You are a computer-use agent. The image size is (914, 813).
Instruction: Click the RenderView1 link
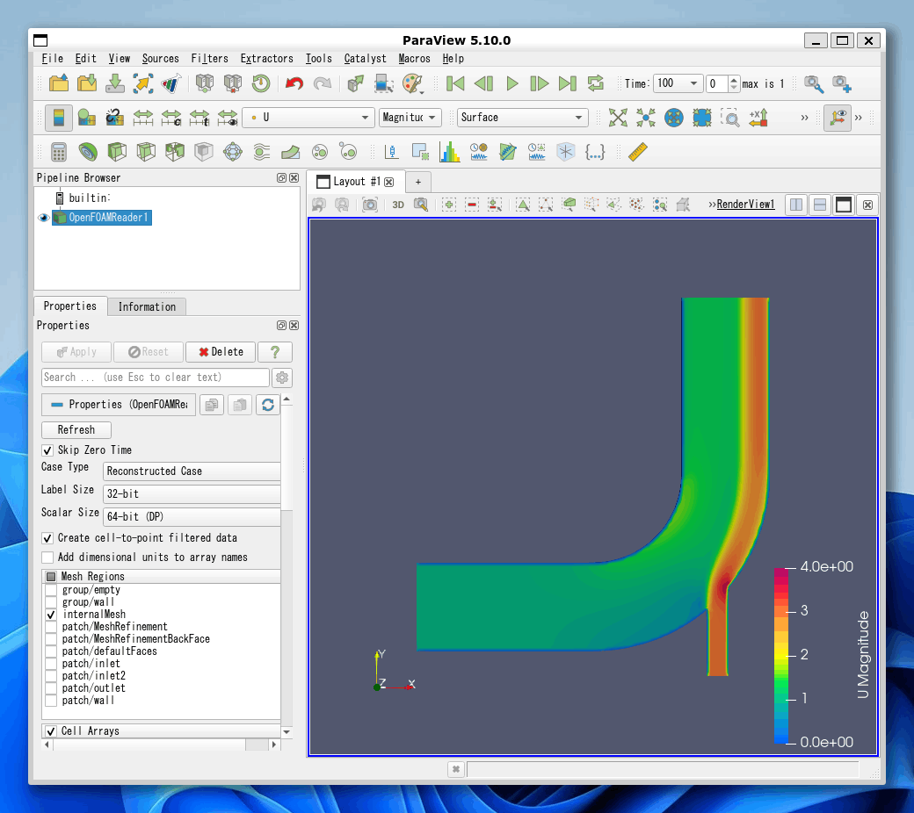[745, 205]
